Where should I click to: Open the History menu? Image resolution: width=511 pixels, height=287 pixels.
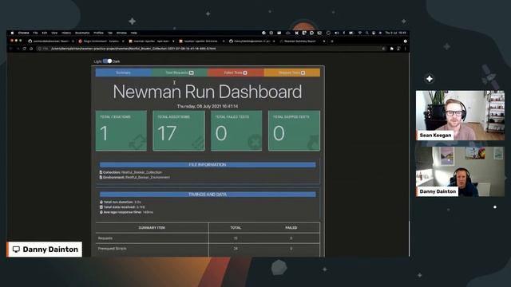click(66, 33)
